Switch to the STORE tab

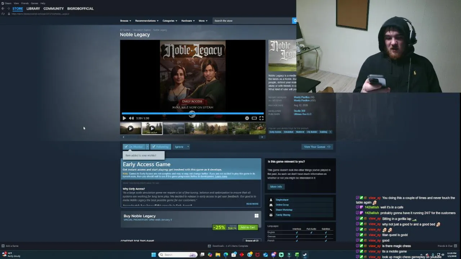coord(18,9)
